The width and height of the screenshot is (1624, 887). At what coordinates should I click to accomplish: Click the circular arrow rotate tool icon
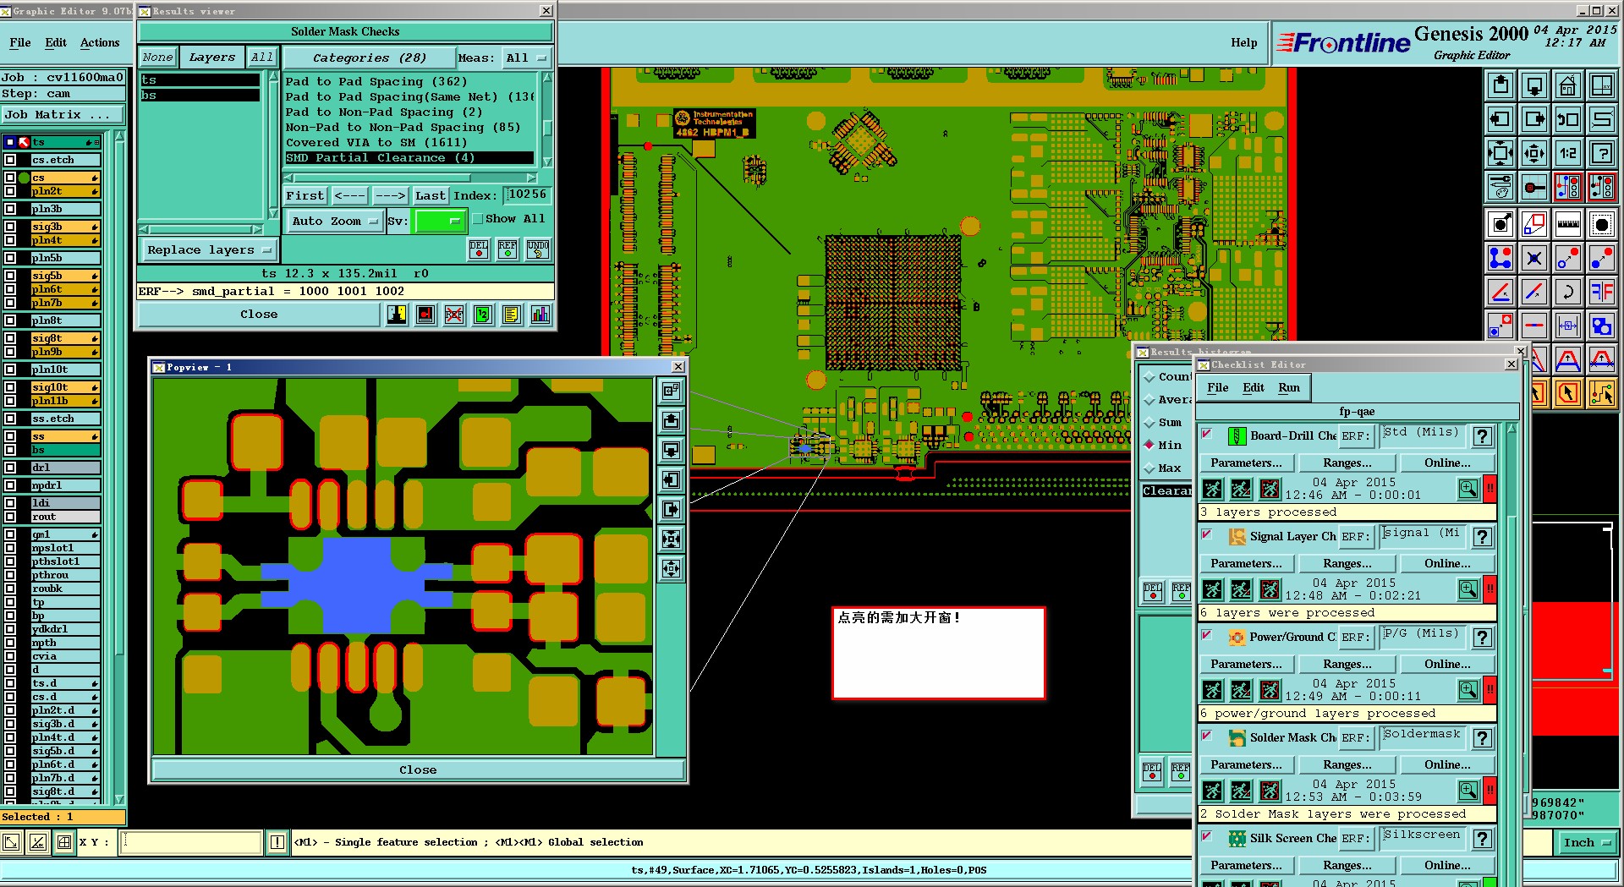[1568, 292]
